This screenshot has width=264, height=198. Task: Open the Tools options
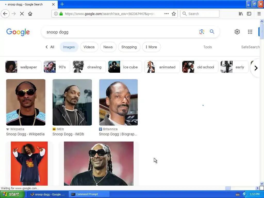point(208,47)
